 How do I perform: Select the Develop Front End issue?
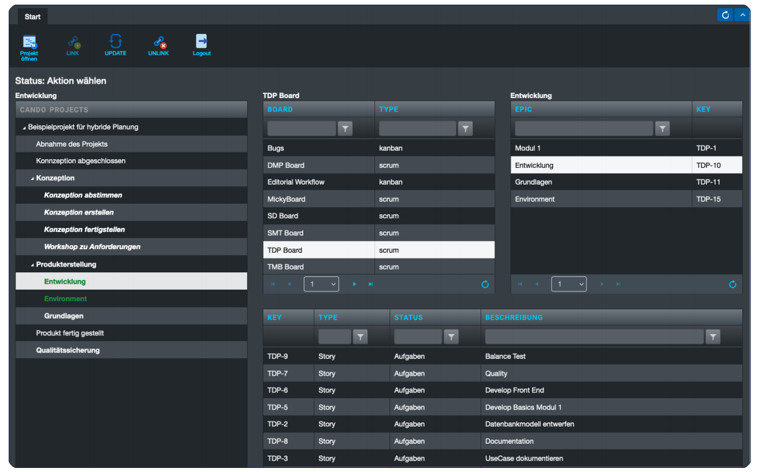(503, 391)
